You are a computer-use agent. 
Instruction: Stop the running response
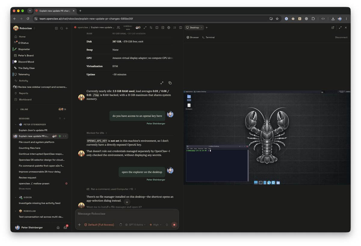tap(174, 225)
